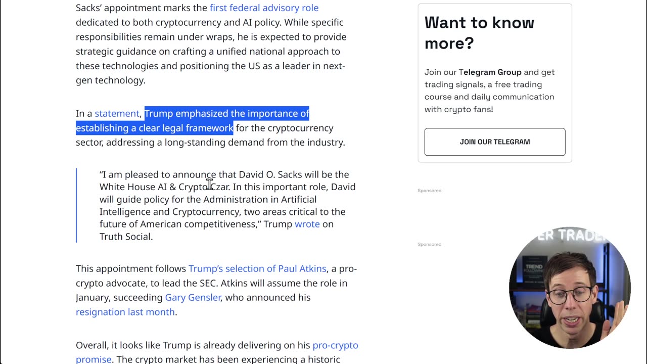This screenshot has height=364, width=647.
Task: Open "Trump's selection of Paul Atkins" link
Action: pos(257,268)
